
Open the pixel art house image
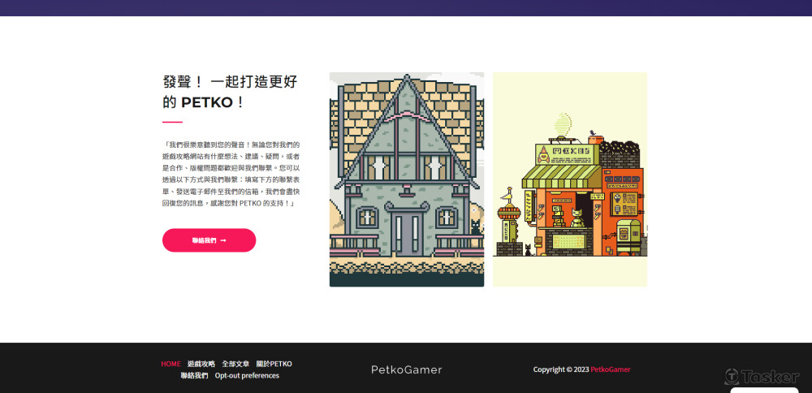click(406, 179)
